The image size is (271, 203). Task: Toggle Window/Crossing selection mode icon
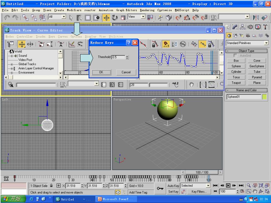click(x=96, y=17)
